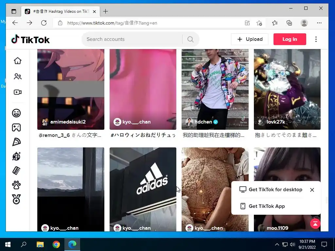Click the TikTok logo
335x251 pixels.
coord(30,40)
